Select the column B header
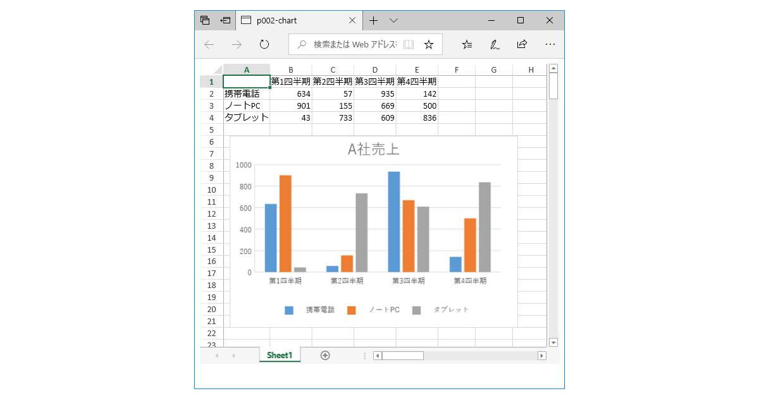 (290, 69)
